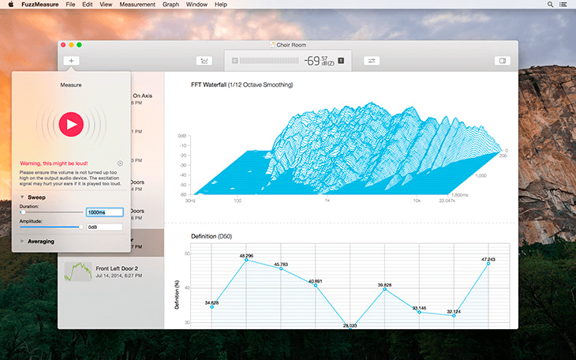Open Spotlight search in menu bar

[x=550, y=5]
